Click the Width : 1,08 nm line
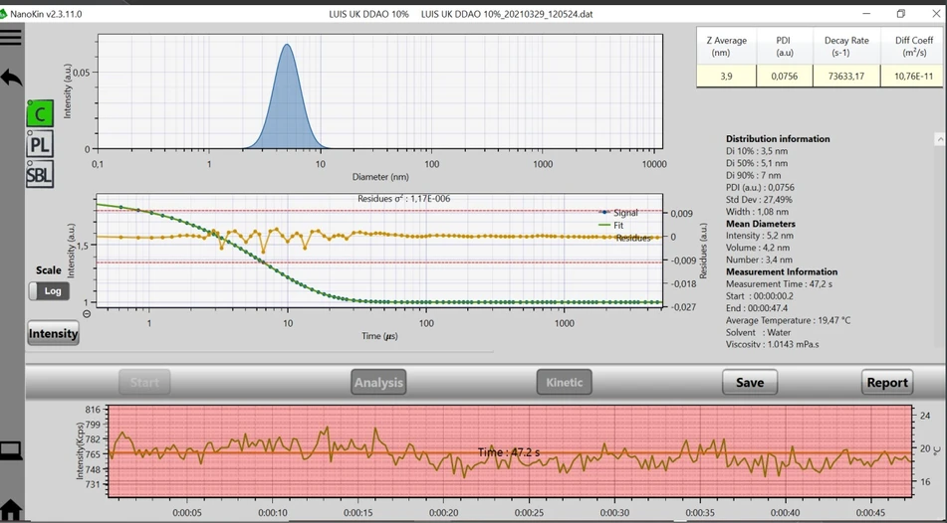 tap(758, 211)
